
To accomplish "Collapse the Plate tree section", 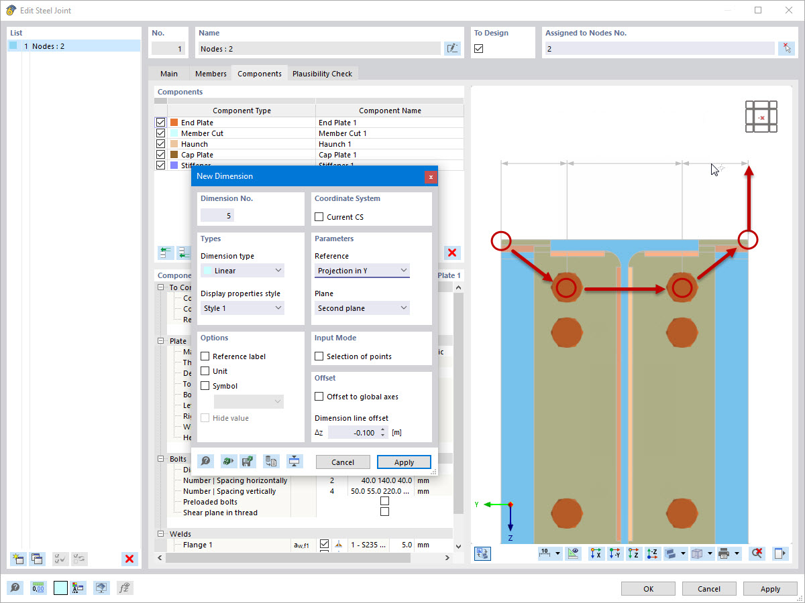I will coord(161,341).
